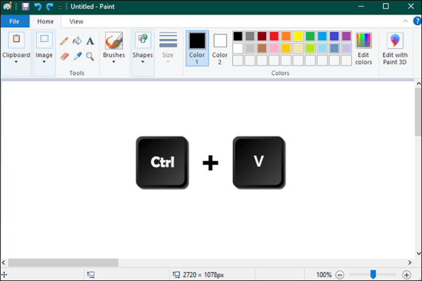Expand the Brushes dropdown arrow
Viewport: 422px width, 281px height.
click(x=114, y=62)
